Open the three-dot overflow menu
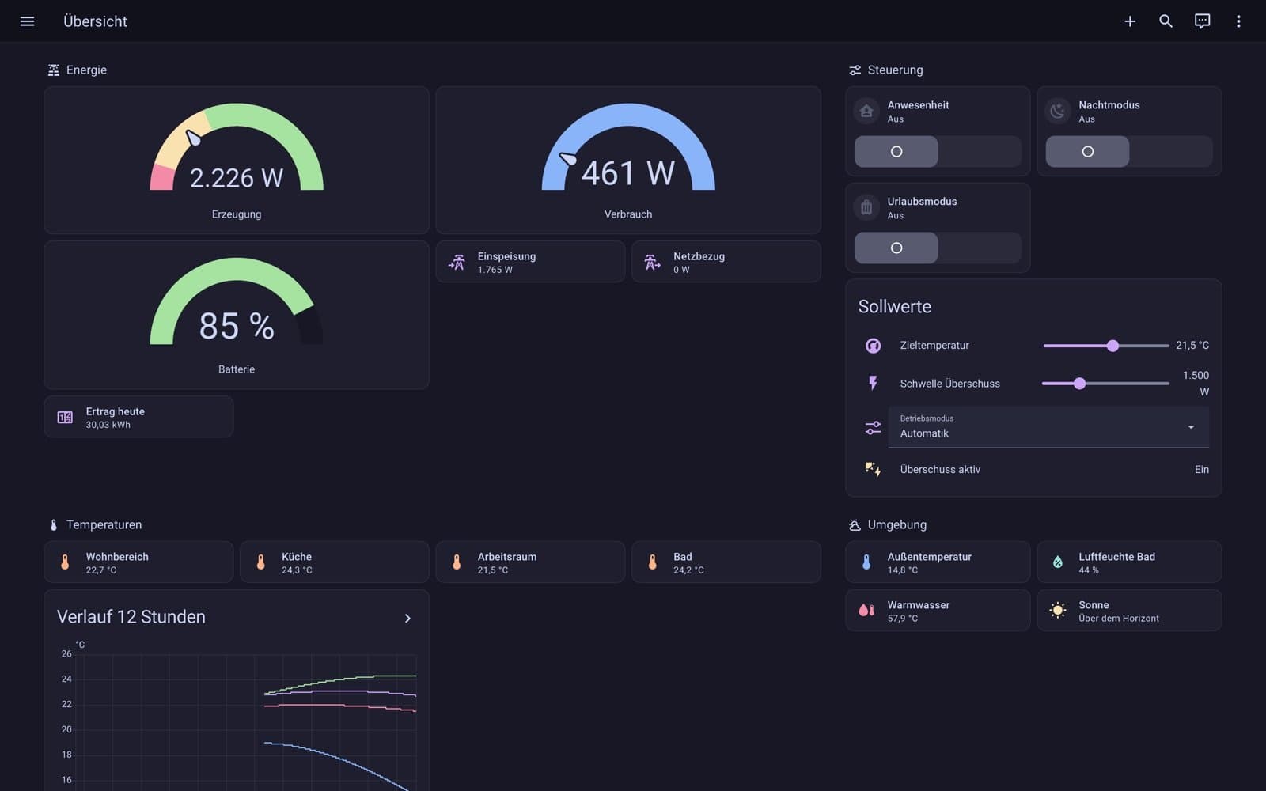1266x791 pixels. [x=1238, y=21]
